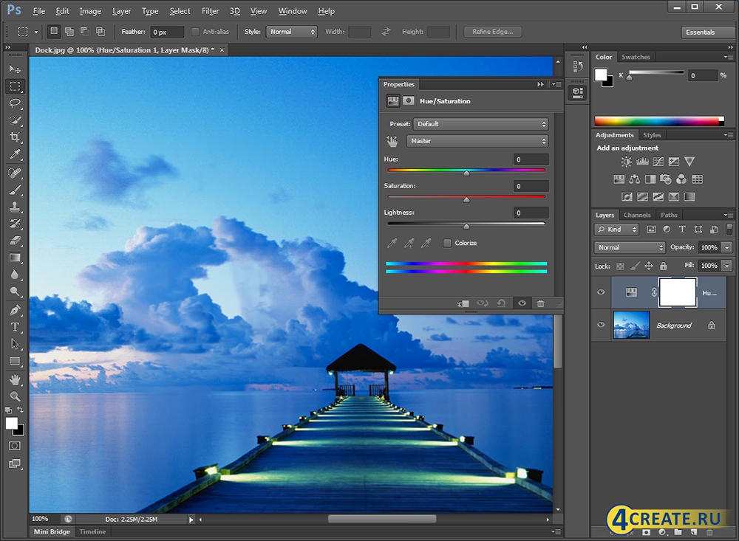Open Mini Bridge panel tab
Screen dimensions: 739x541
pos(52,531)
